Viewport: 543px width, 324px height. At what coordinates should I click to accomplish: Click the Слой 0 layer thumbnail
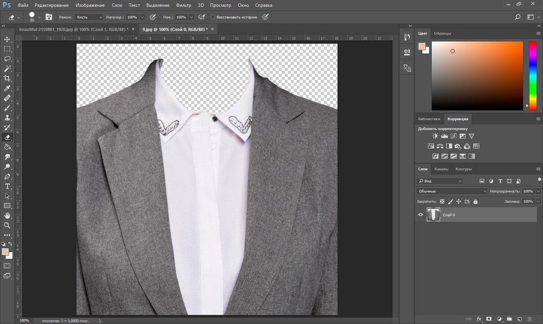coord(433,215)
